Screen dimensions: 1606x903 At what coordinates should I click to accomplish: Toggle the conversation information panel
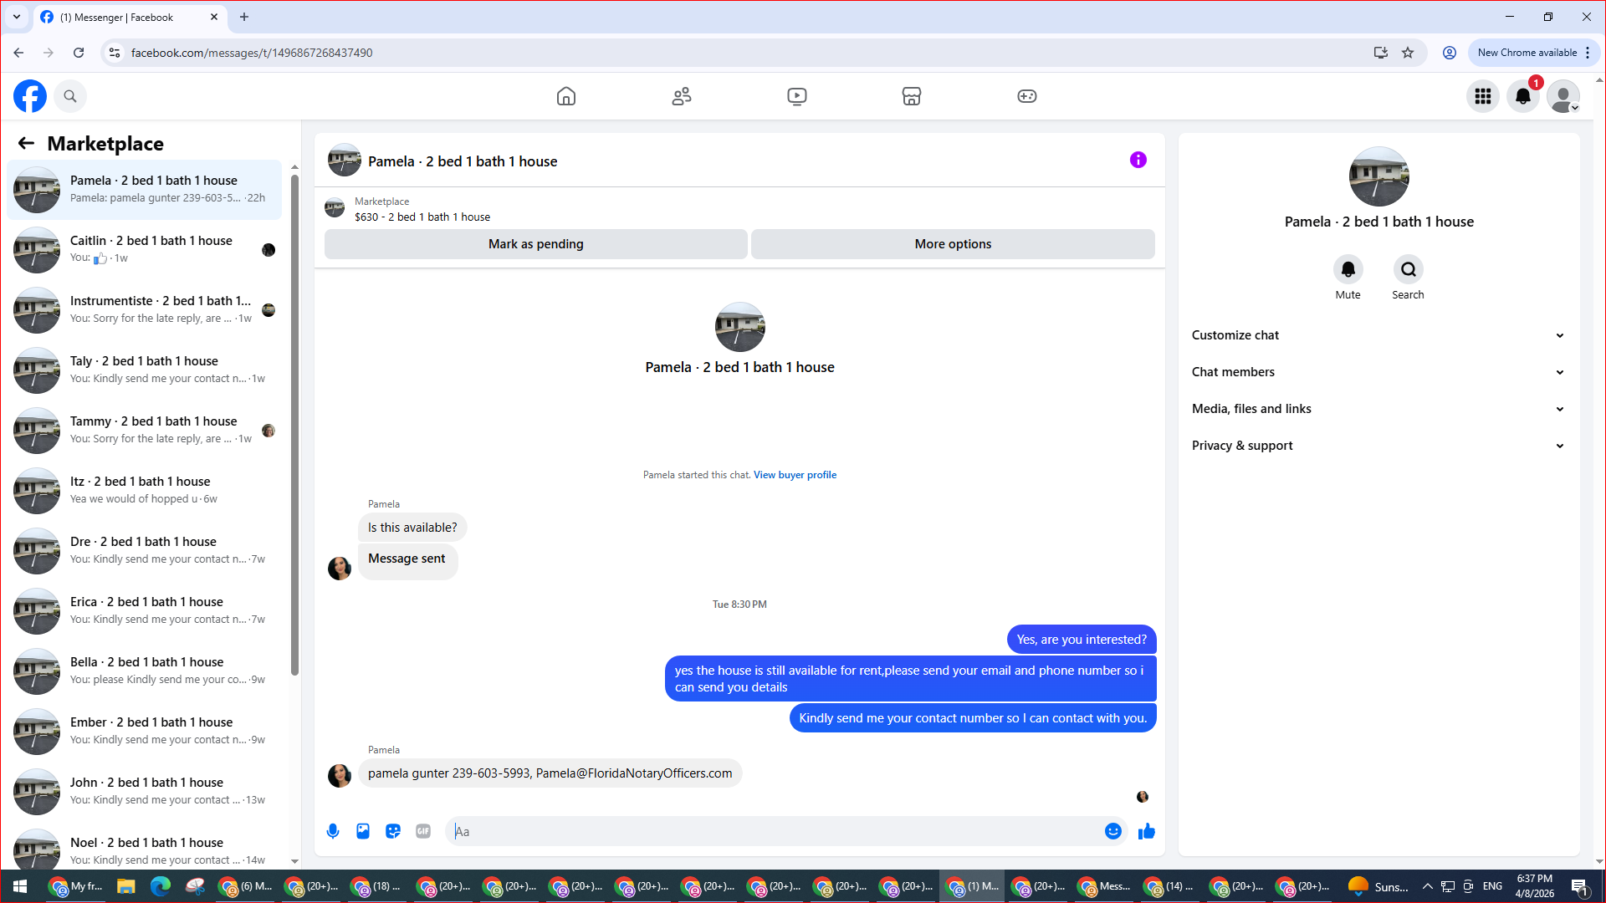point(1138,160)
